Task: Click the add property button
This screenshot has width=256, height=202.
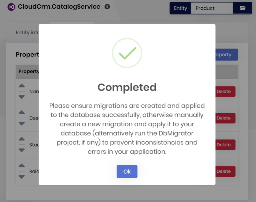Action: (227, 55)
